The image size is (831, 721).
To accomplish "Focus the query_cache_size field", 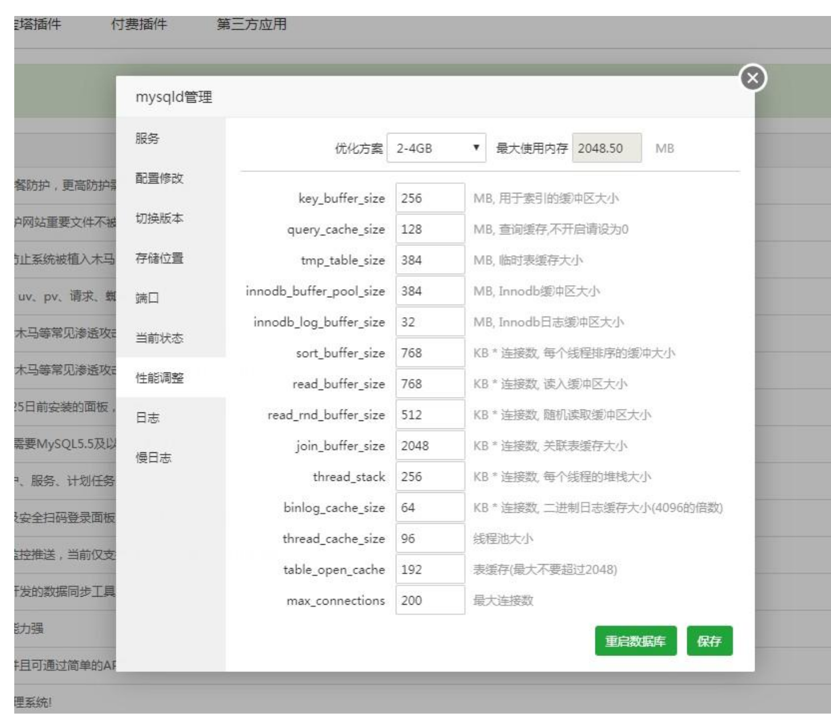I will click(x=429, y=229).
